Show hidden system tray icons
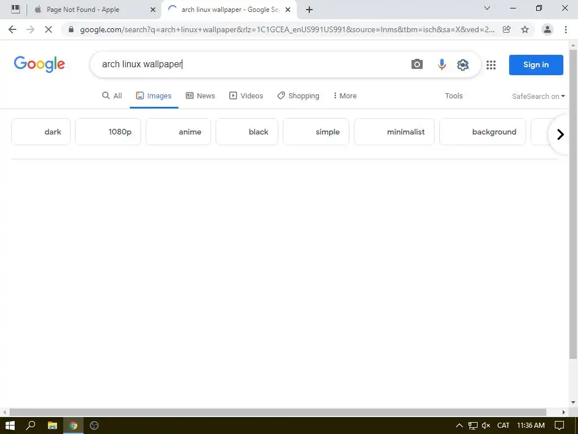Image resolution: width=578 pixels, height=434 pixels. (x=459, y=426)
